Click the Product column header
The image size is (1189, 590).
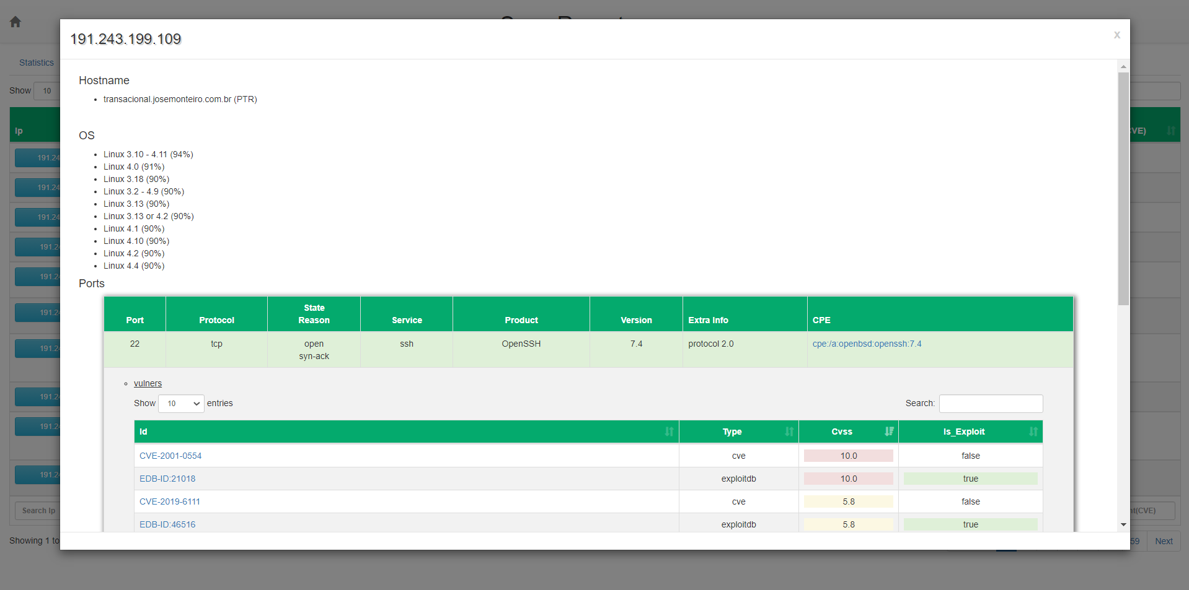(521, 314)
